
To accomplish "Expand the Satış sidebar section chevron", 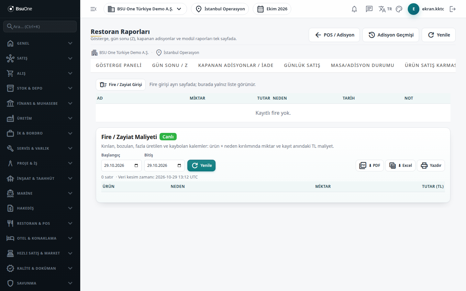I will [x=70, y=58].
